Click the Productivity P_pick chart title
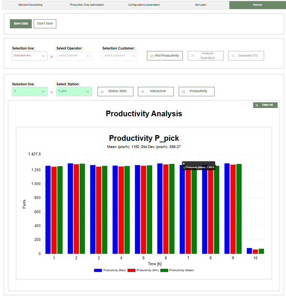The width and height of the screenshot is (286, 296). (x=144, y=138)
